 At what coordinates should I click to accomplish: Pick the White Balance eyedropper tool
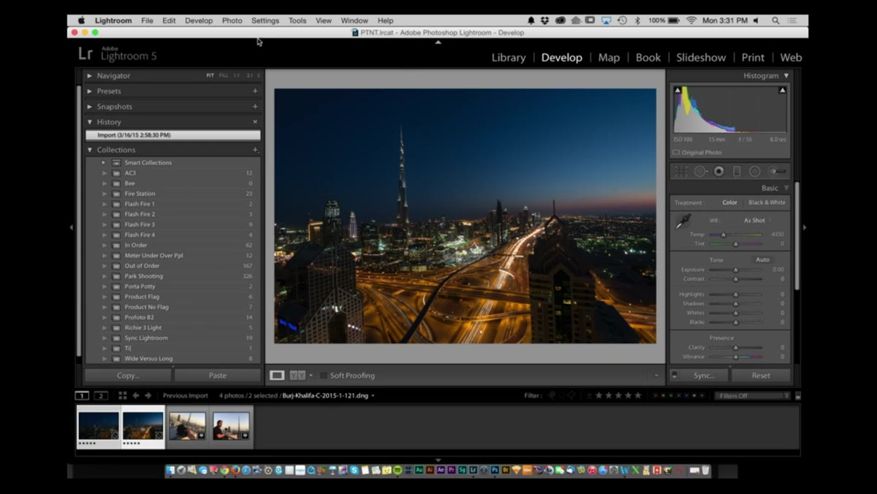click(683, 221)
